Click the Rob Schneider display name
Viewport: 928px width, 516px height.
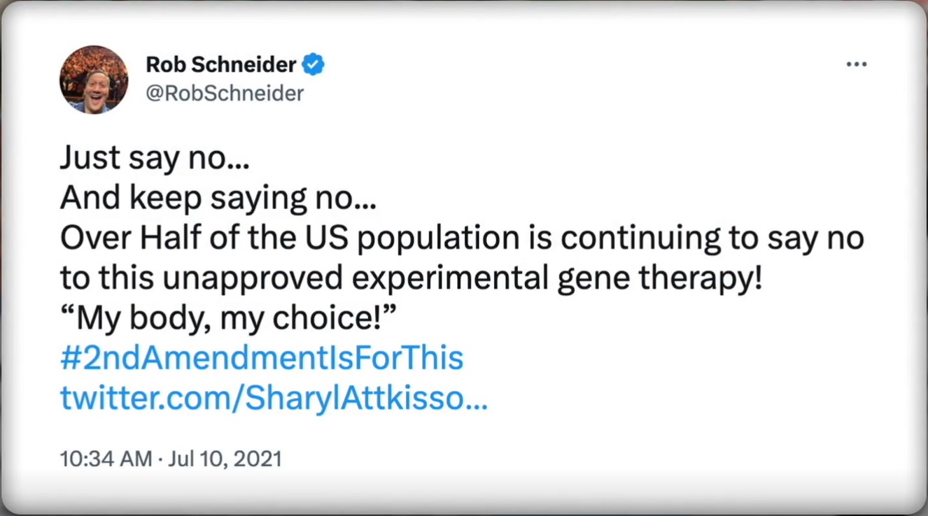click(220, 65)
